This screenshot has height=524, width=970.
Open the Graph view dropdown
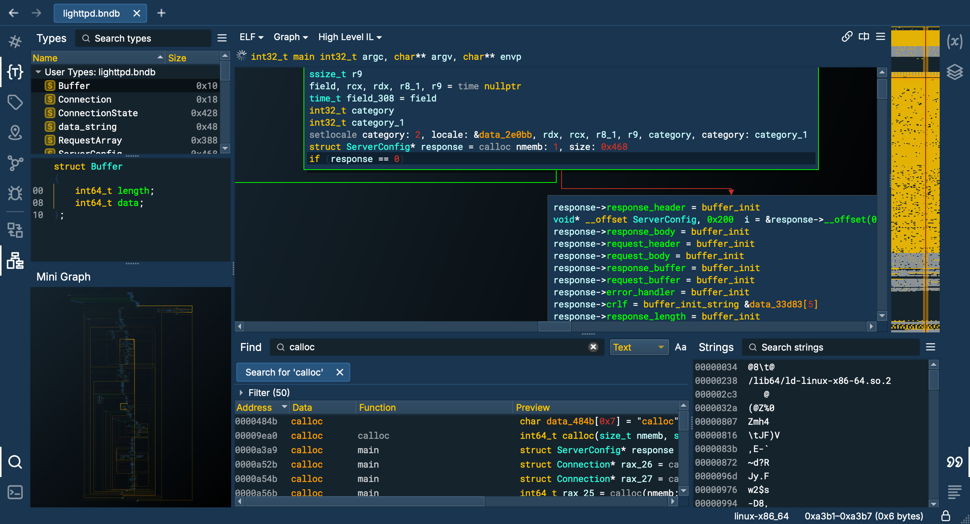[290, 37]
